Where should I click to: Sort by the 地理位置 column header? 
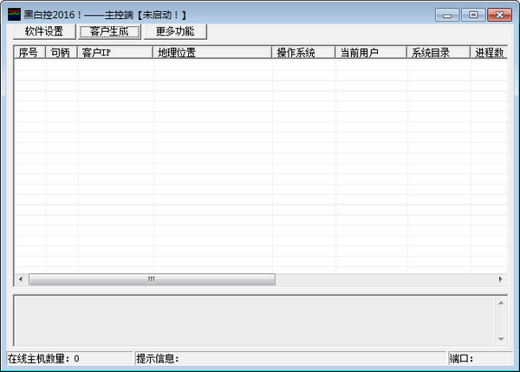212,52
